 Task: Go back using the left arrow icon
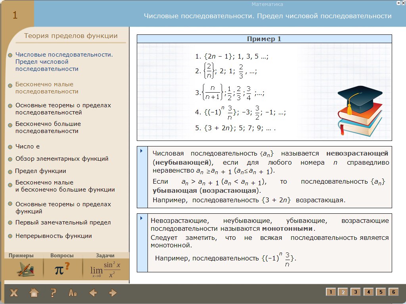pyautogui.click(x=93, y=293)
